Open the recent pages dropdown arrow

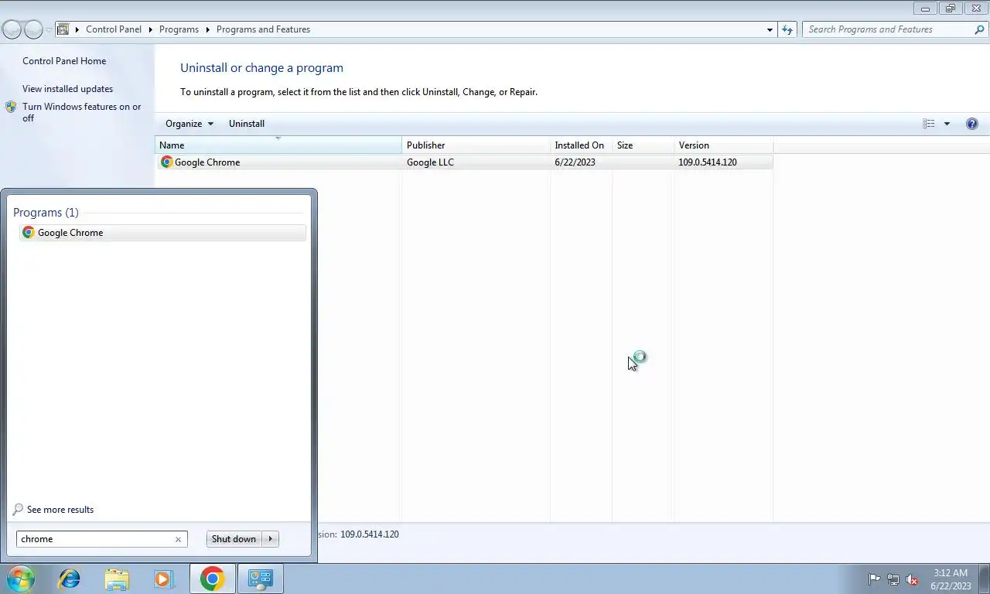(x=49, y=29)
